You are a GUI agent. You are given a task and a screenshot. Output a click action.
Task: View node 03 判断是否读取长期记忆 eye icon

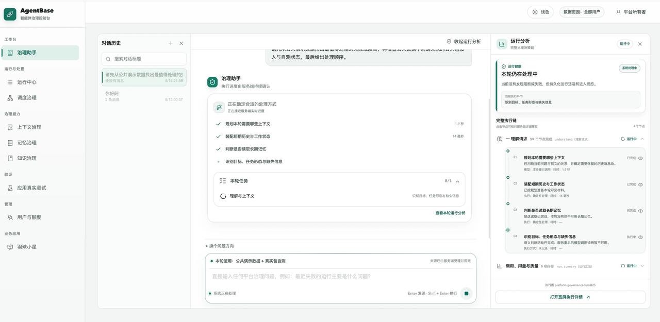(x=640, y=211)
